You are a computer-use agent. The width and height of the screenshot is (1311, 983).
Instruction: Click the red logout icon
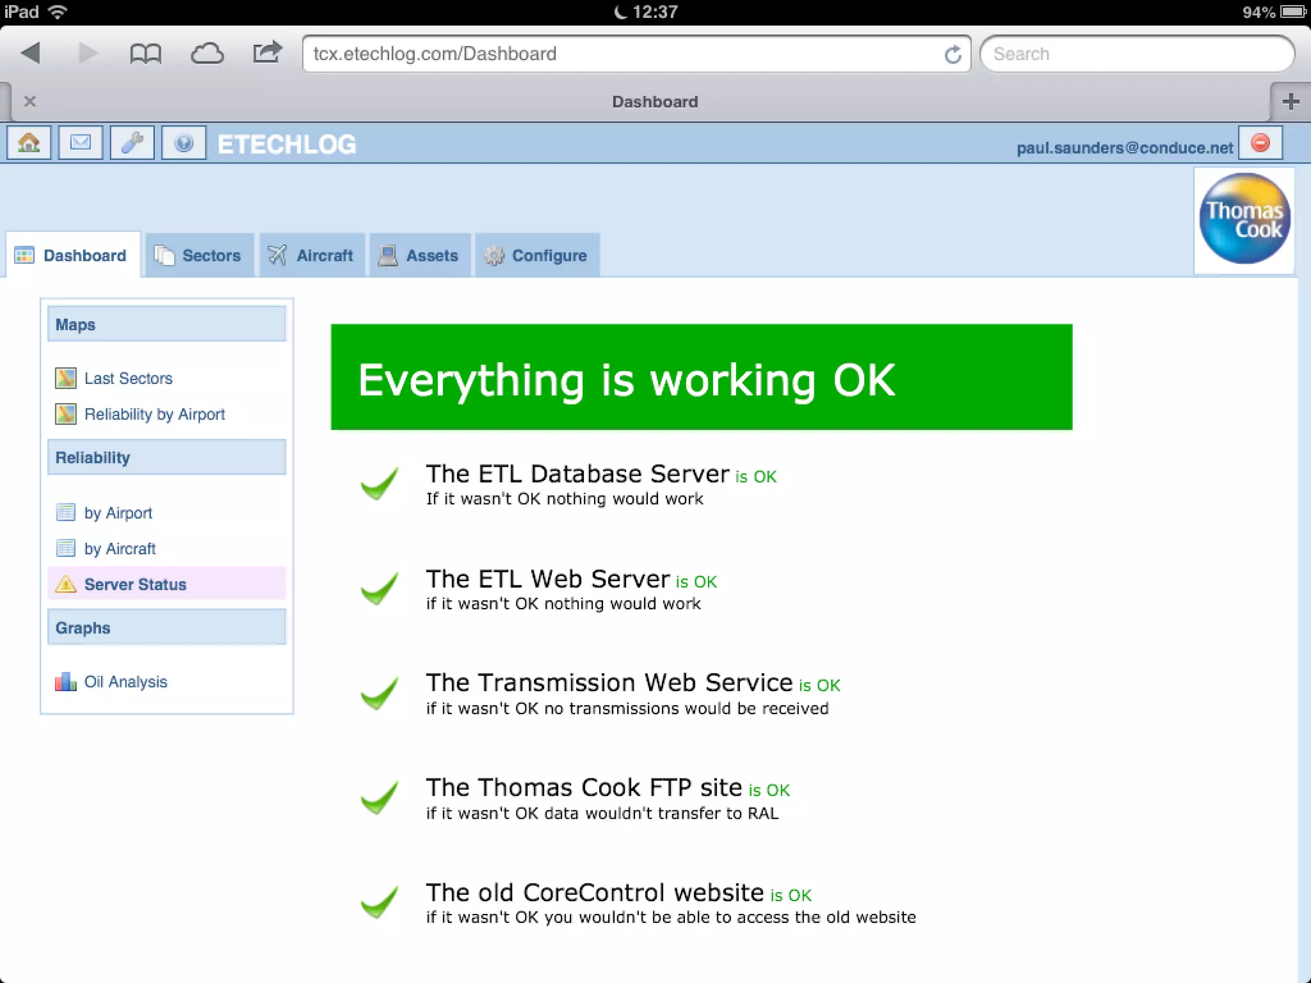click(x=1260, y=143)
